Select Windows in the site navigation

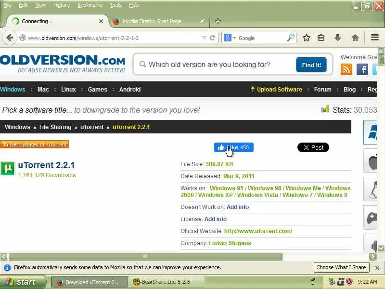(x=13, y=90)
